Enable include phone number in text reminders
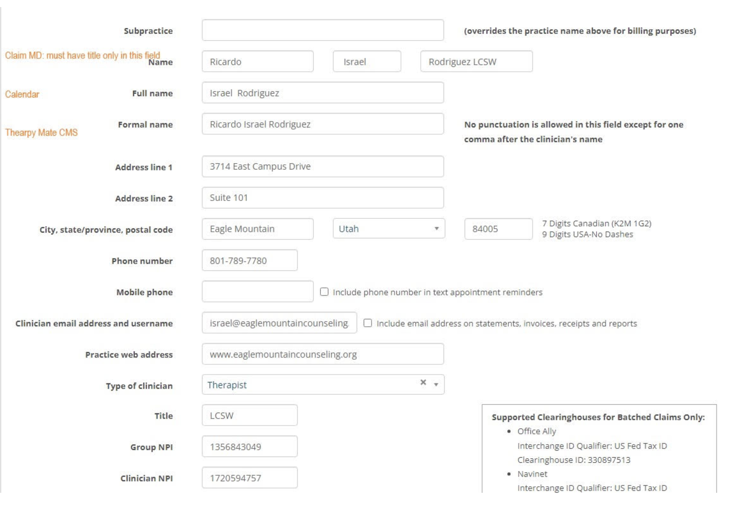Image resolution: width=731 pixels, height=521 pixels. [324, 292]
